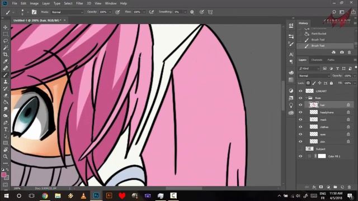Select the Paint Bucket tool in the toolbox
Screen dimensions: 358x201
click(x=6, y=102)
